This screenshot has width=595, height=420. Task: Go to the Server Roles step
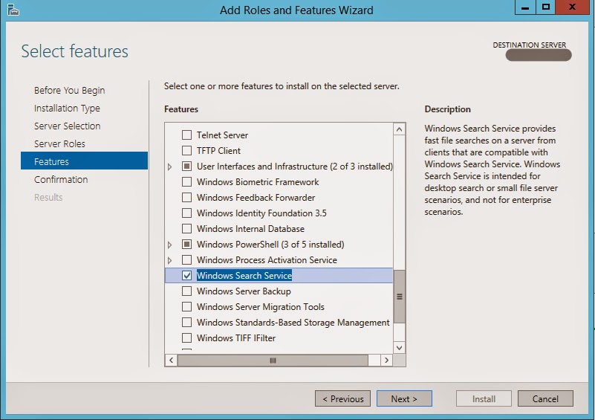(x=59, y=143)
